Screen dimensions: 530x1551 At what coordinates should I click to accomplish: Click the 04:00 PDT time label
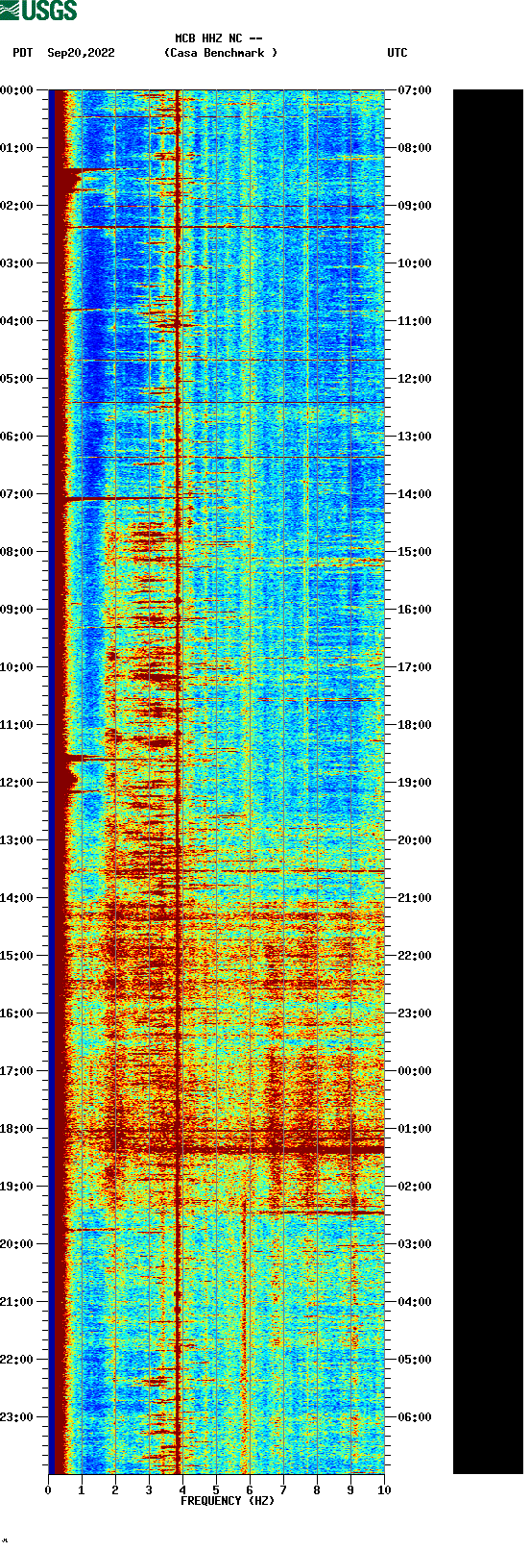[x=17, y=321]
